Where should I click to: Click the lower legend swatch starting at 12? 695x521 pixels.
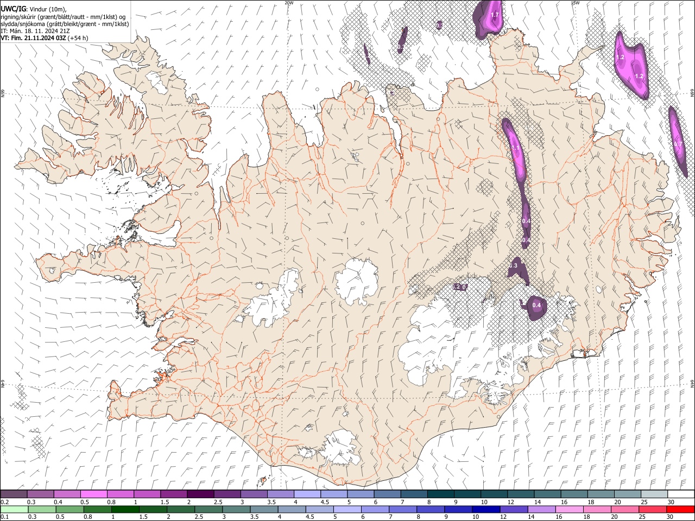pyautogui.click(x=514, y=510)
